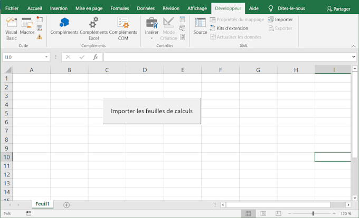This screenshot has width=359, height=218.
Task: Open Compléments COM dialog
Action: tap(123, 29)
